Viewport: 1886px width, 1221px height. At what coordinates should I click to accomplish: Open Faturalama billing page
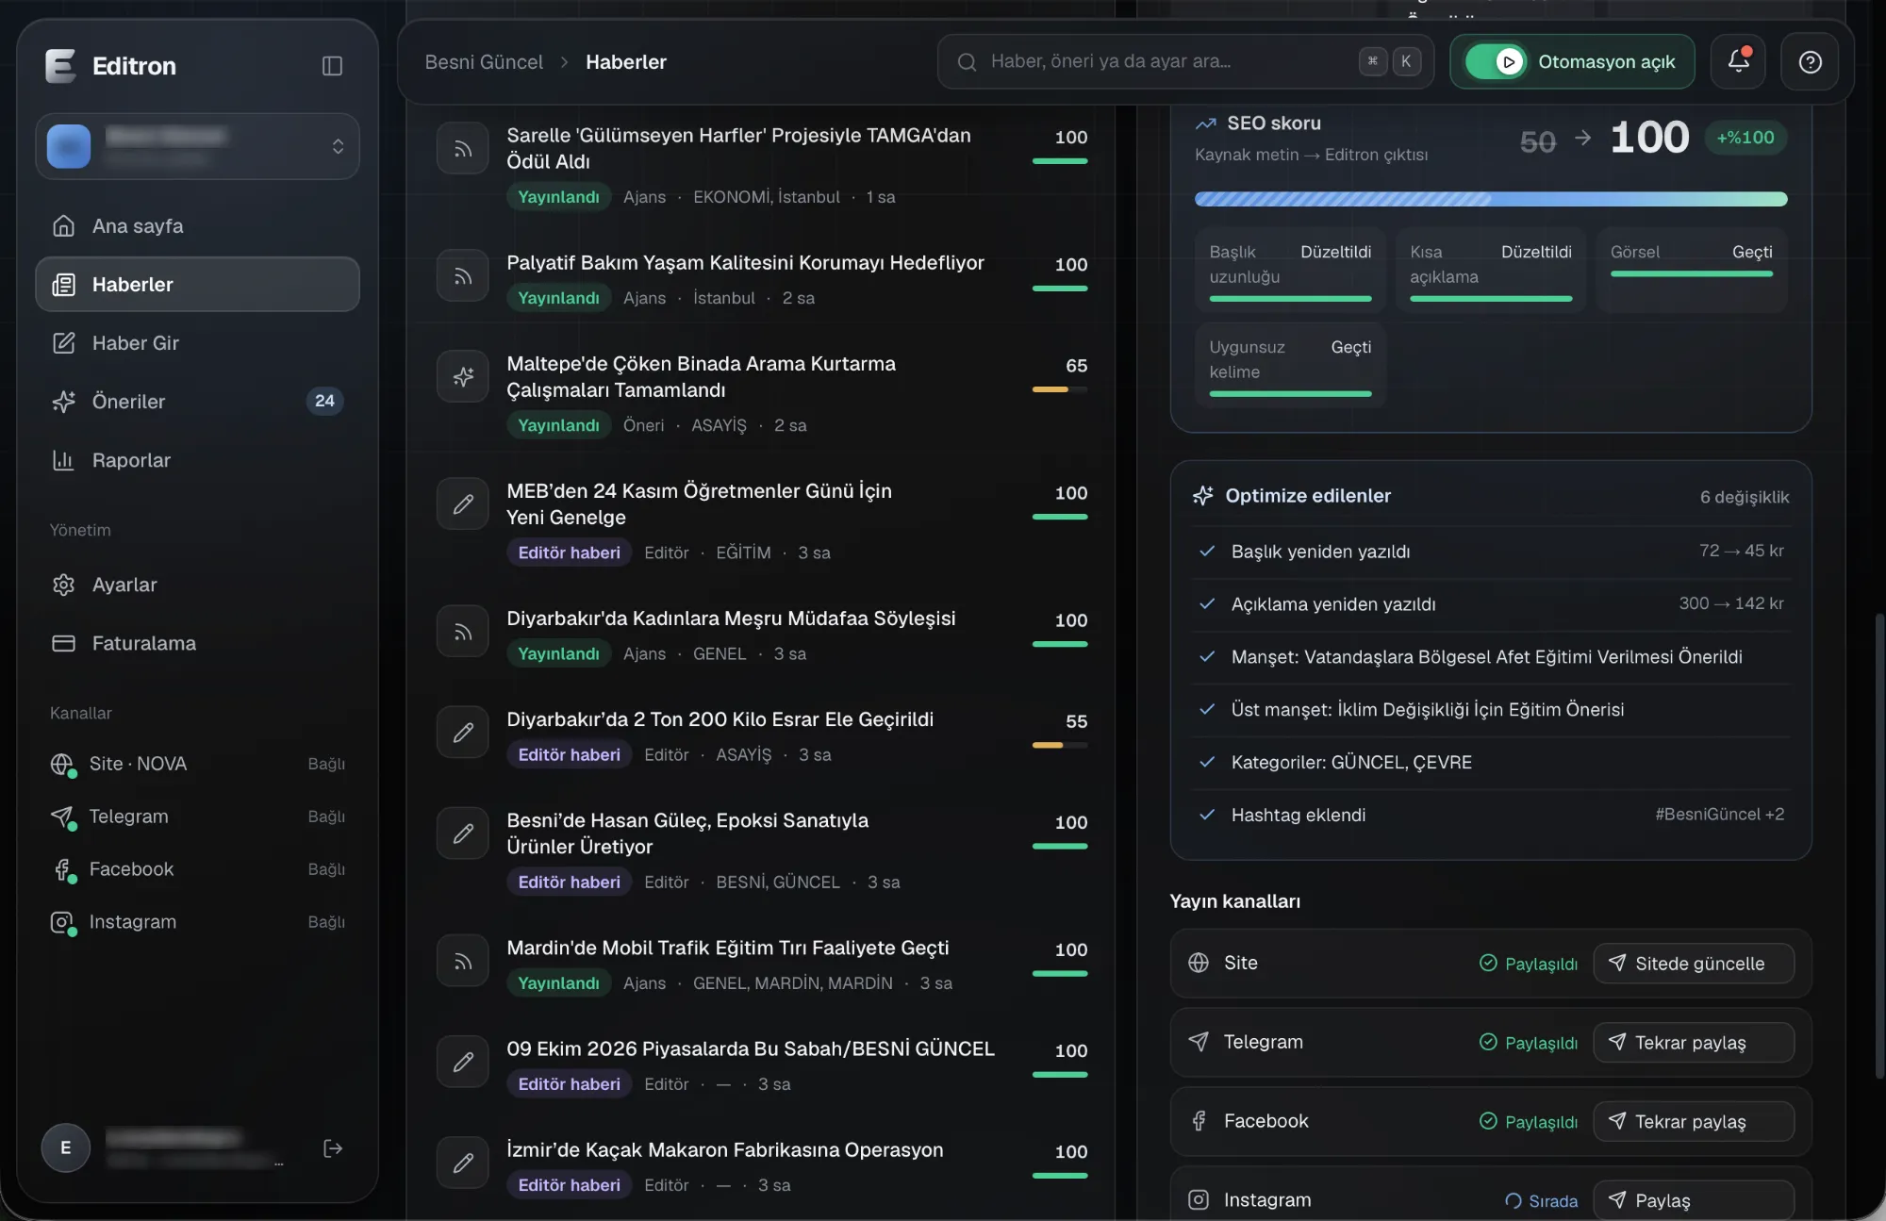click(198, 643)
